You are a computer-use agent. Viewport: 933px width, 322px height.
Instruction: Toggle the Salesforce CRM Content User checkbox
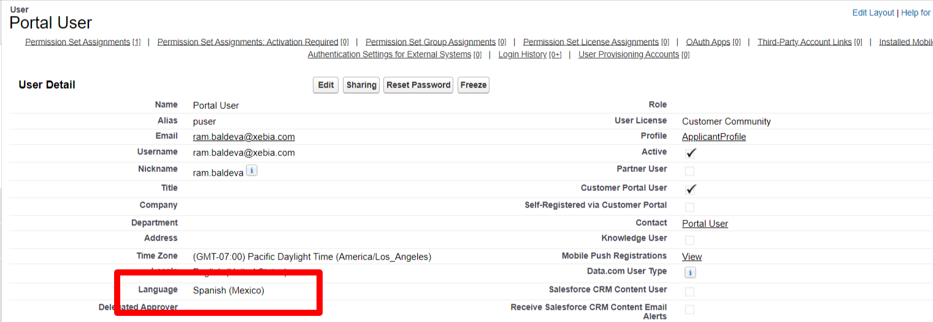[x=690, y=291]
